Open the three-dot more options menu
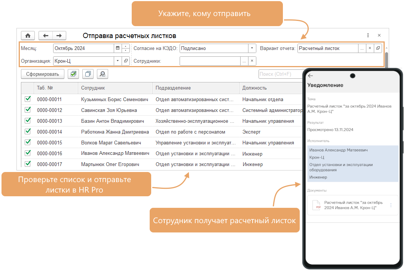 coord(368,35)
